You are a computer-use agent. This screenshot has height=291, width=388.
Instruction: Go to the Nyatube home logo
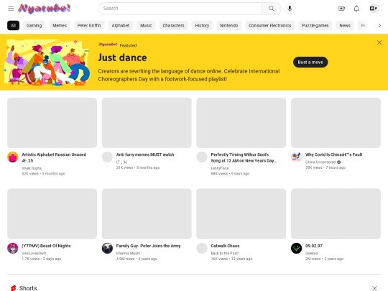pyautogui.click(x=45, y=9)
